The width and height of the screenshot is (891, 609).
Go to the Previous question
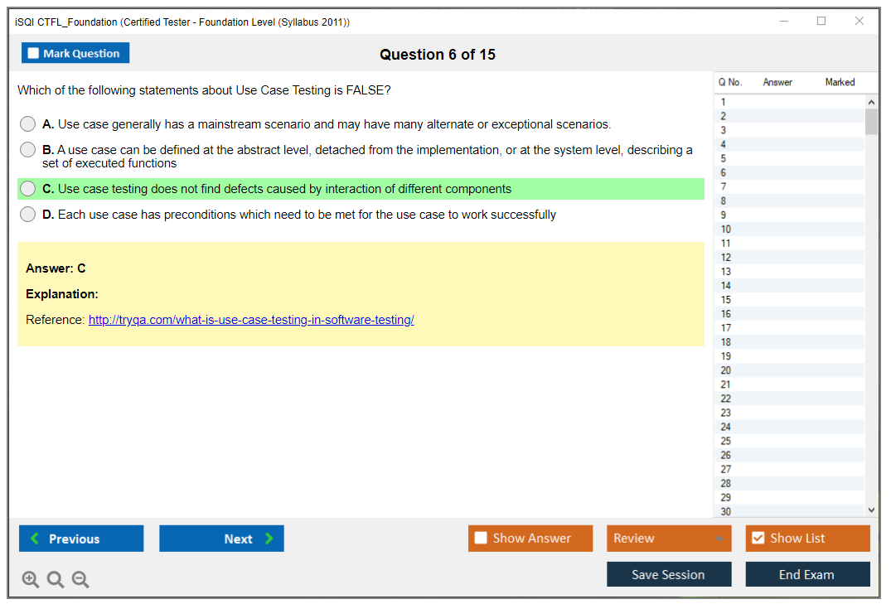(81, 539)
